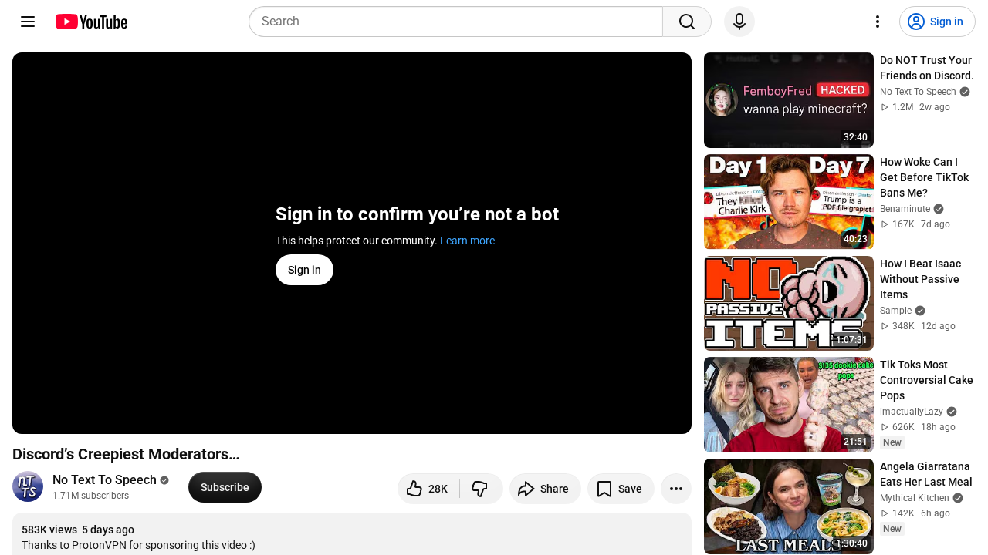Start voice search with microphone
Viewport: 988px width, 555px height.
coord(739,22)
